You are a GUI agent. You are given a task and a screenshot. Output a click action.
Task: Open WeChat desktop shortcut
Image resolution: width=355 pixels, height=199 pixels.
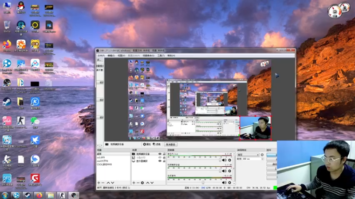click(35, 122)
